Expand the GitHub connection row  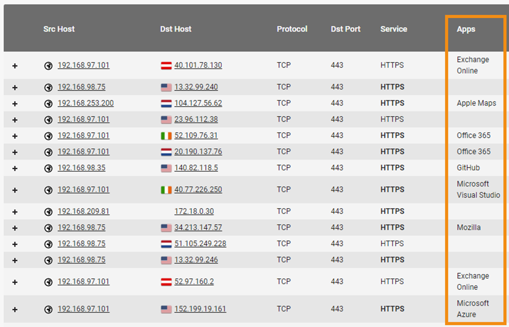click(x=15, y=168)
